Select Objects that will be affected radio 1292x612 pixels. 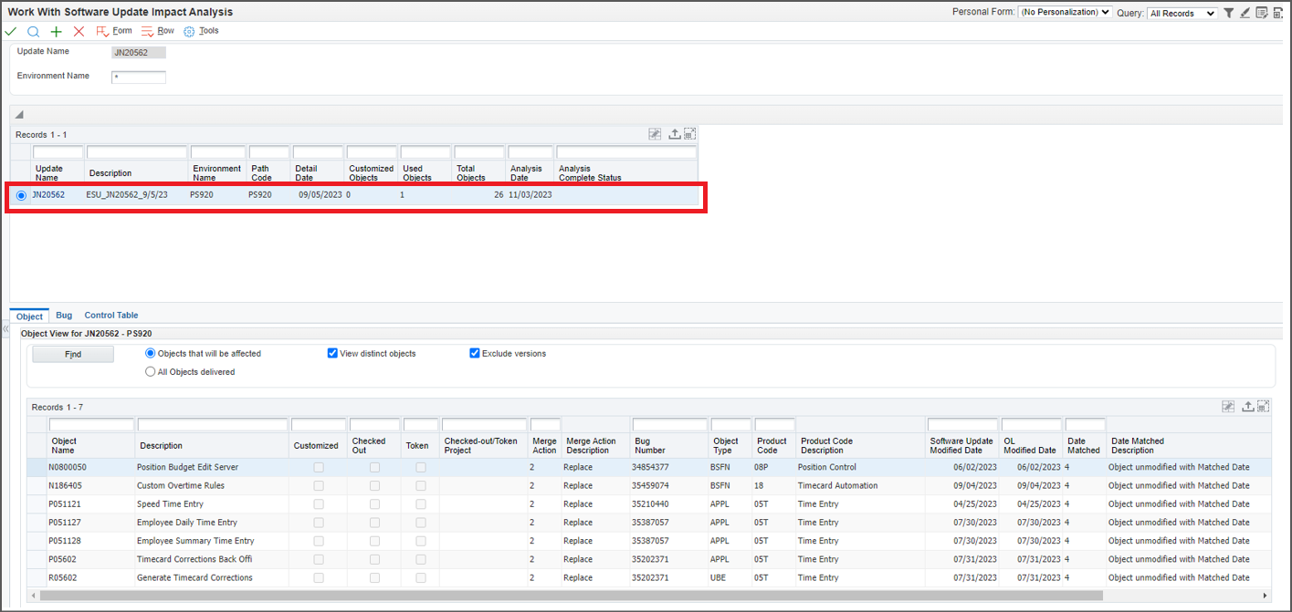point(151,353)
